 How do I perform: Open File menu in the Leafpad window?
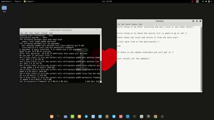(x=119, y=24)
